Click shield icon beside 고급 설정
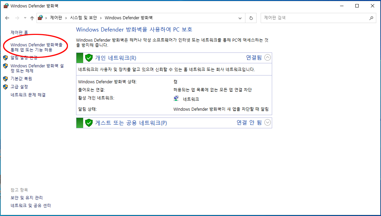Screen dimensions: 381x216 (5, 87)
